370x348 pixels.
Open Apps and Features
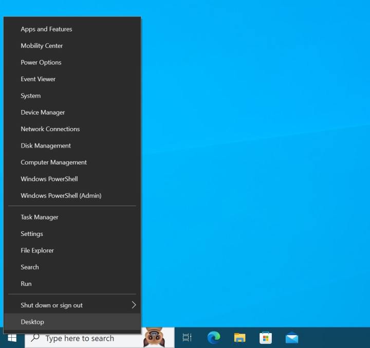point(46,29)
